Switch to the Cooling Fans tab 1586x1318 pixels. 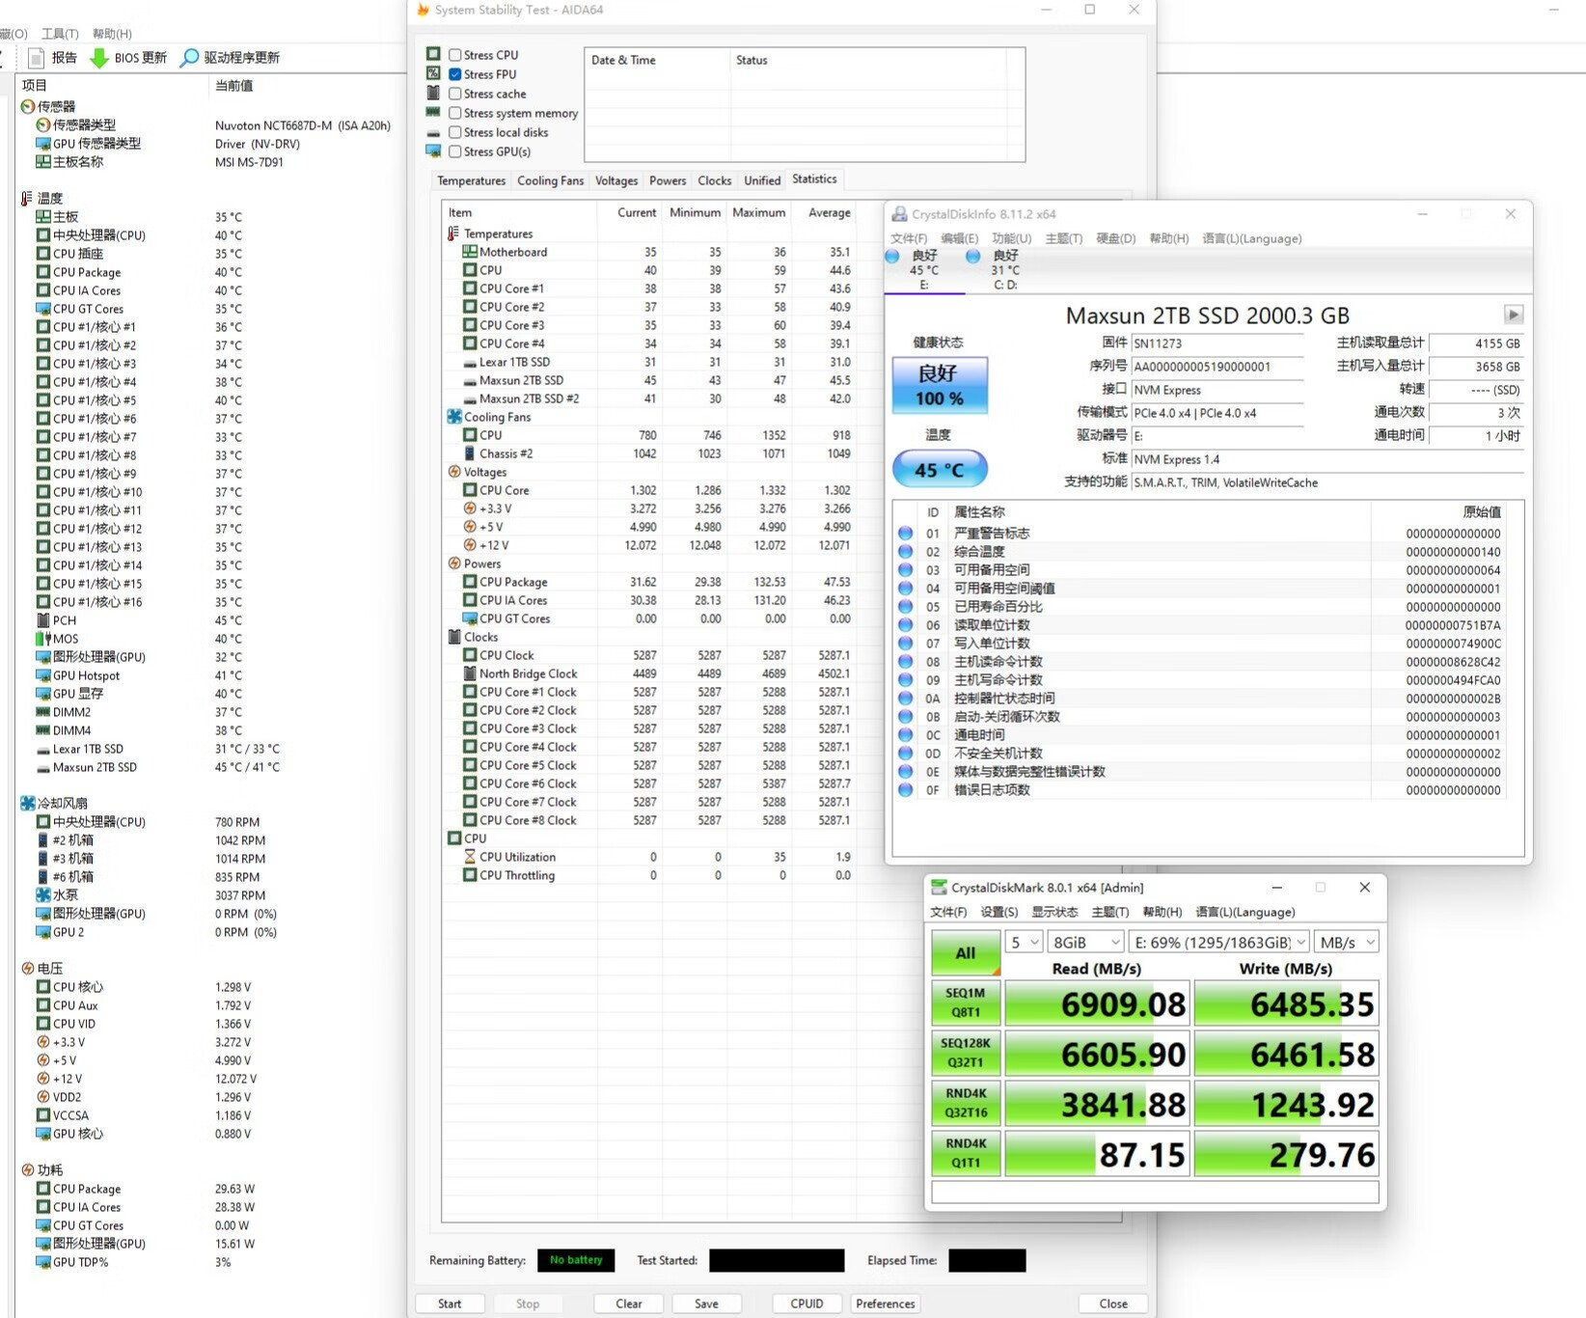[551, 180]
